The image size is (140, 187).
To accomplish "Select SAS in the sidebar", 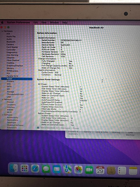I will click(8, 84).
